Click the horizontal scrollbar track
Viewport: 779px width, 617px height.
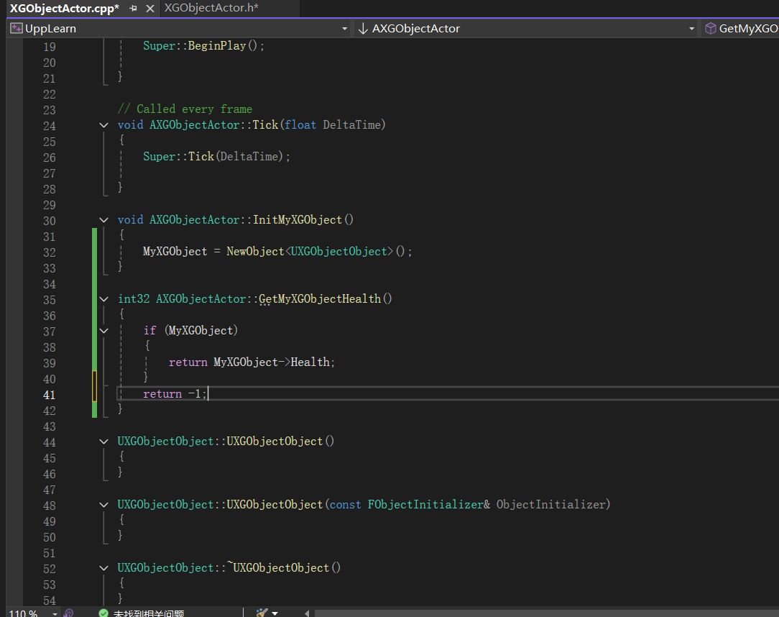pyautogui.click(x=546, y=613)
